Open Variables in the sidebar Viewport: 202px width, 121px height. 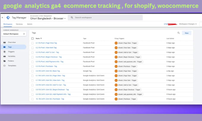(12, 56)
